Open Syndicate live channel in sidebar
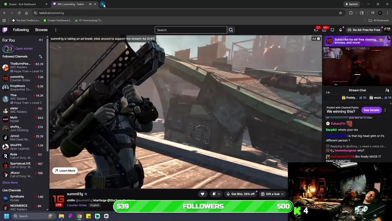The height and width of the screenshot is (221, 392). [24, 198]
